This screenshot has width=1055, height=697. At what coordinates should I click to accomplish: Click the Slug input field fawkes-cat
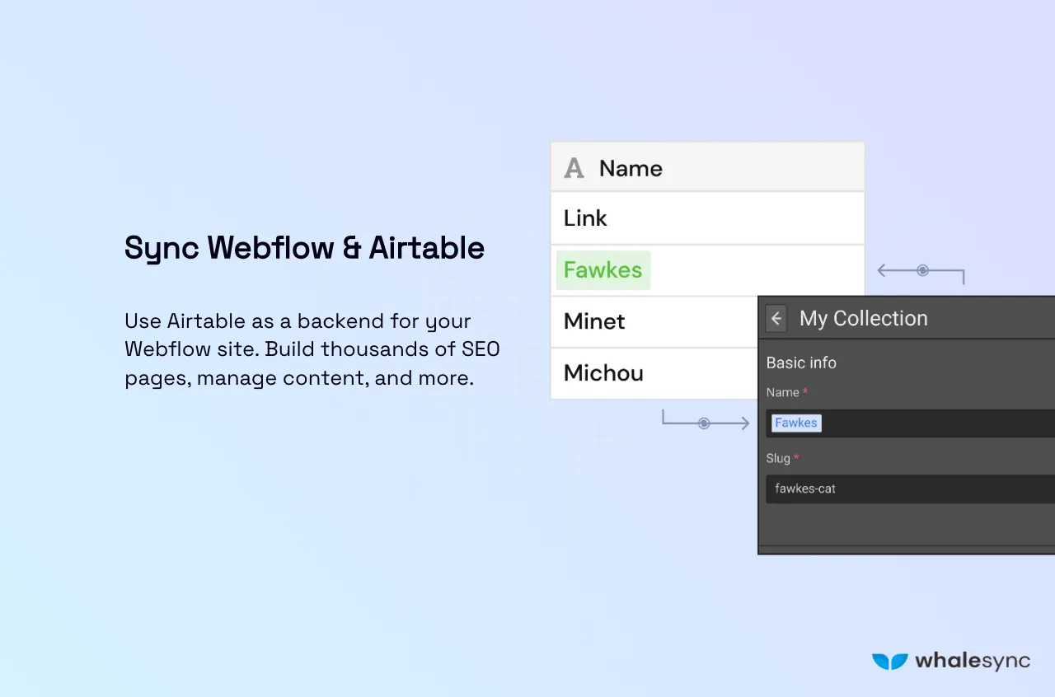tap(910, 489)
